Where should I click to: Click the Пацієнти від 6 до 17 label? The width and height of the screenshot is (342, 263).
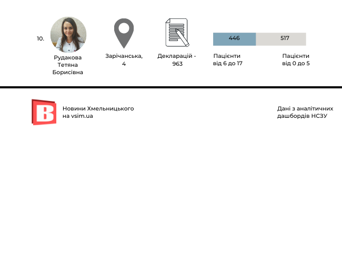pyautogui.click(x=228, y=59)
